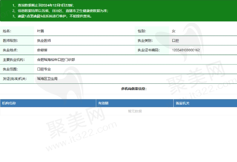Click the 有效期 column header
This screenshot has width=237, height=162.
coord(103,103)
